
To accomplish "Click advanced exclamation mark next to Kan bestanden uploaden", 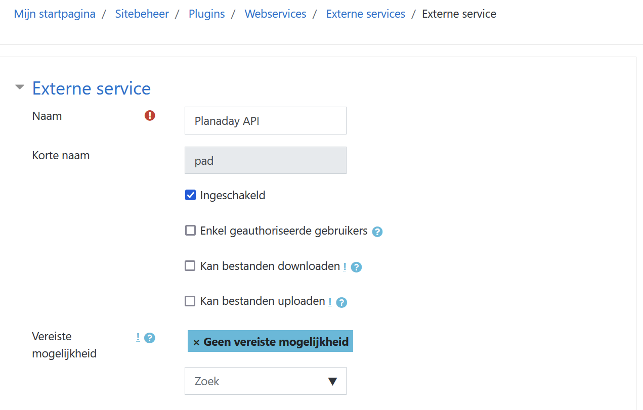I will pos(330,302).
